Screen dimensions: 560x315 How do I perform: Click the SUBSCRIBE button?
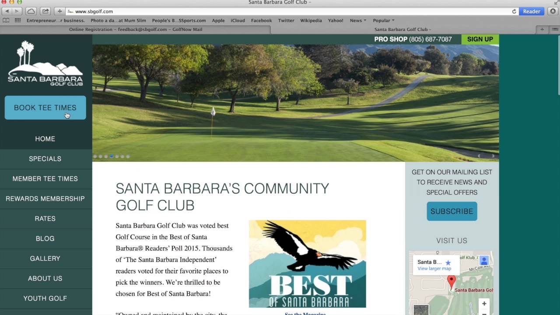(x=451, y=211)
